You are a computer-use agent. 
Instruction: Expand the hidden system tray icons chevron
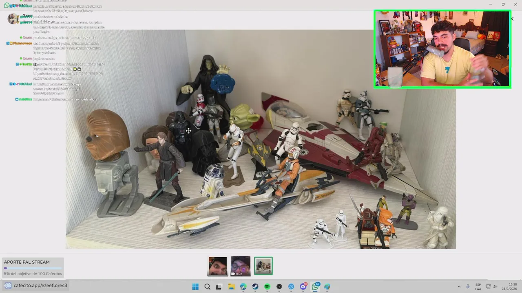pos(459,287)
